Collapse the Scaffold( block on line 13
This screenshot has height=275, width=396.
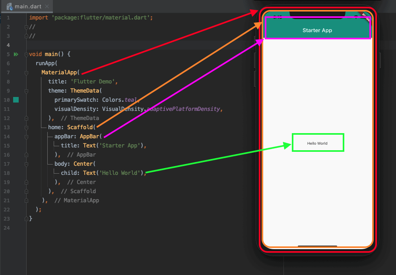point(26,128)
